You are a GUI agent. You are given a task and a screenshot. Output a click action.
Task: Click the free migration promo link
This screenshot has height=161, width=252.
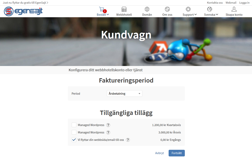25,3
